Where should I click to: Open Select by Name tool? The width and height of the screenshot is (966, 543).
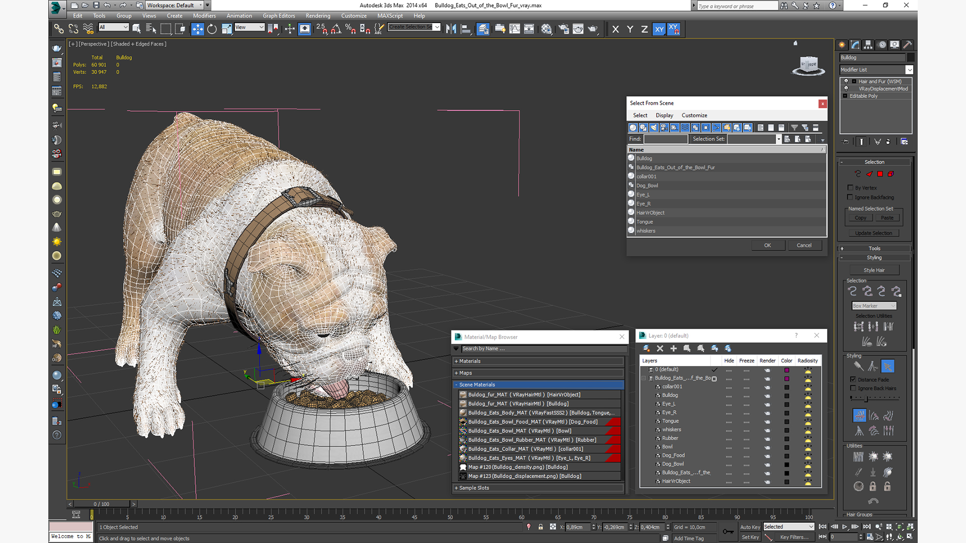151,29
